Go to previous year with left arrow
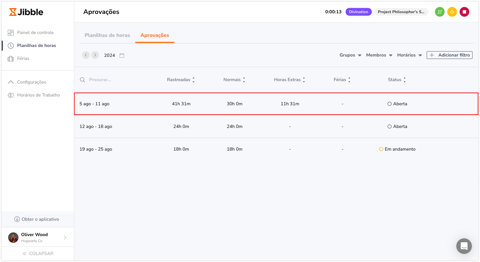 86,55
